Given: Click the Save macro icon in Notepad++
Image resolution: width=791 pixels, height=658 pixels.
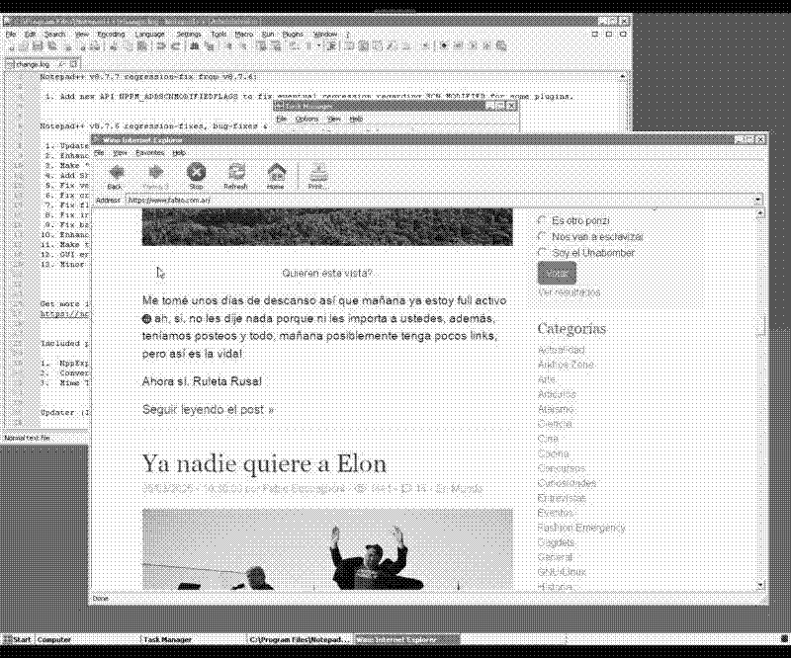Looking at the screenshot, I should [x=500, y=45].
